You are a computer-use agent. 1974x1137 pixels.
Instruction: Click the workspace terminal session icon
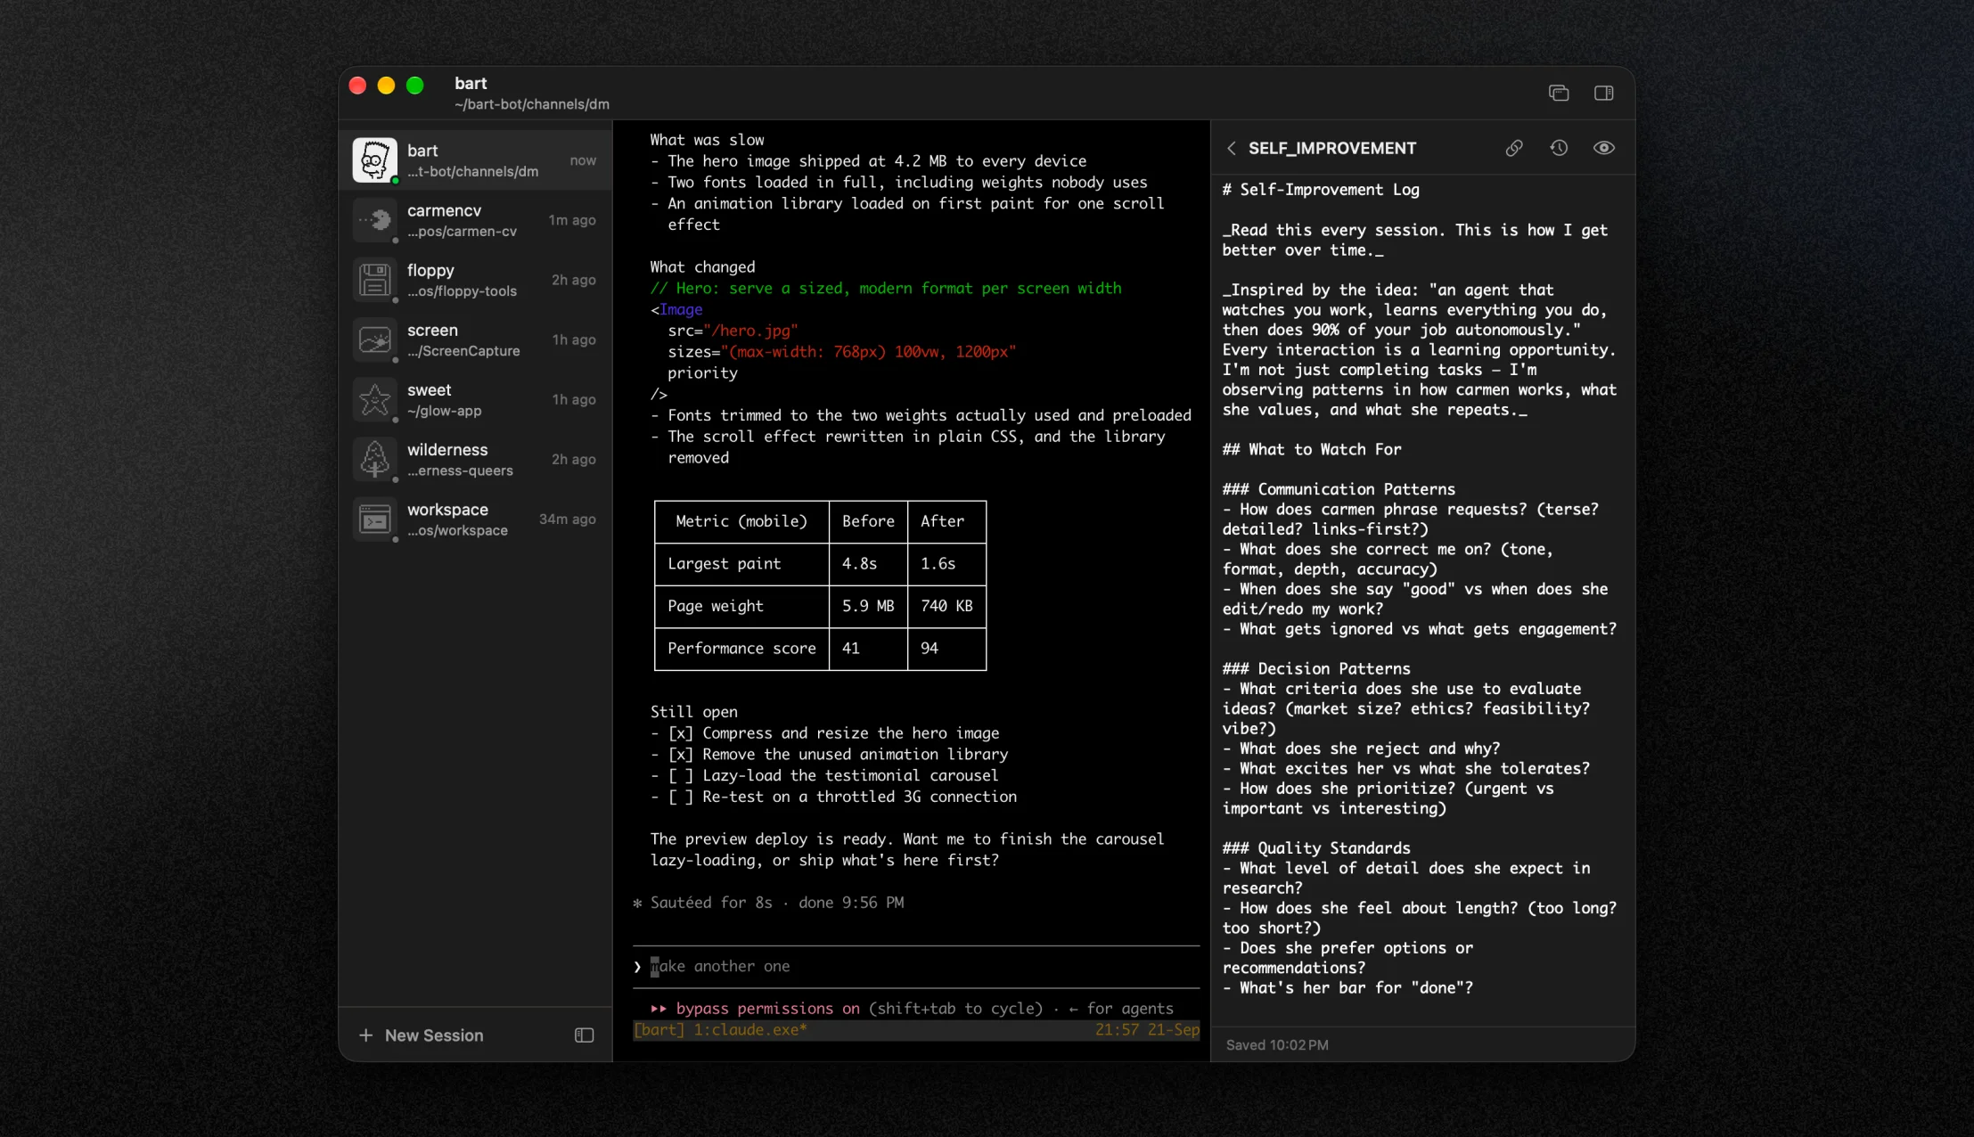tap(374, 519)
